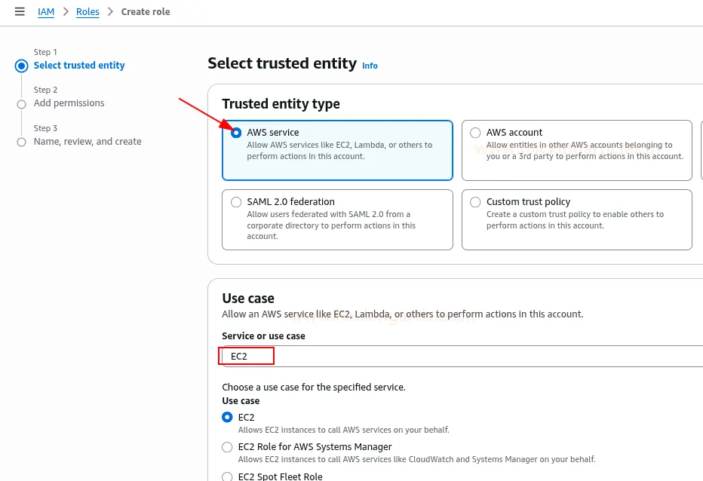Screen dimensions: 703x481
Task: Select EC2 Spot Fleet Role use case
Action: tap(227, 476)
